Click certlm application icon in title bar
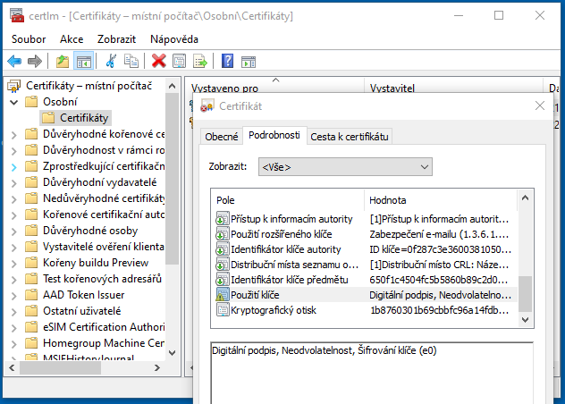 [17, 16]
